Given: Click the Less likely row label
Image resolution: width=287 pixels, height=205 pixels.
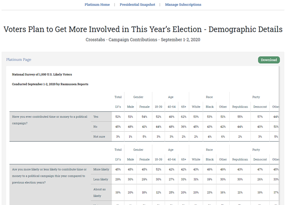Looking at the screenshot, I should pyautogui.click(x=101, y=179).
